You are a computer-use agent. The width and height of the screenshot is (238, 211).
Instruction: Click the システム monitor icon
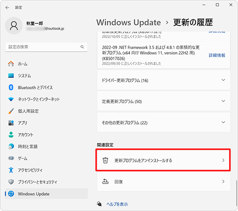(x=11, y=76)
